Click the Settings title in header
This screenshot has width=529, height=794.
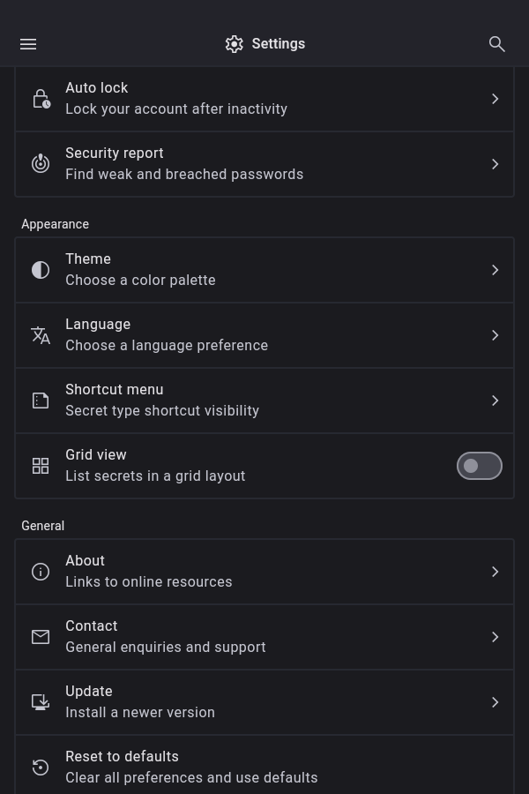click(x=278, y=44)
